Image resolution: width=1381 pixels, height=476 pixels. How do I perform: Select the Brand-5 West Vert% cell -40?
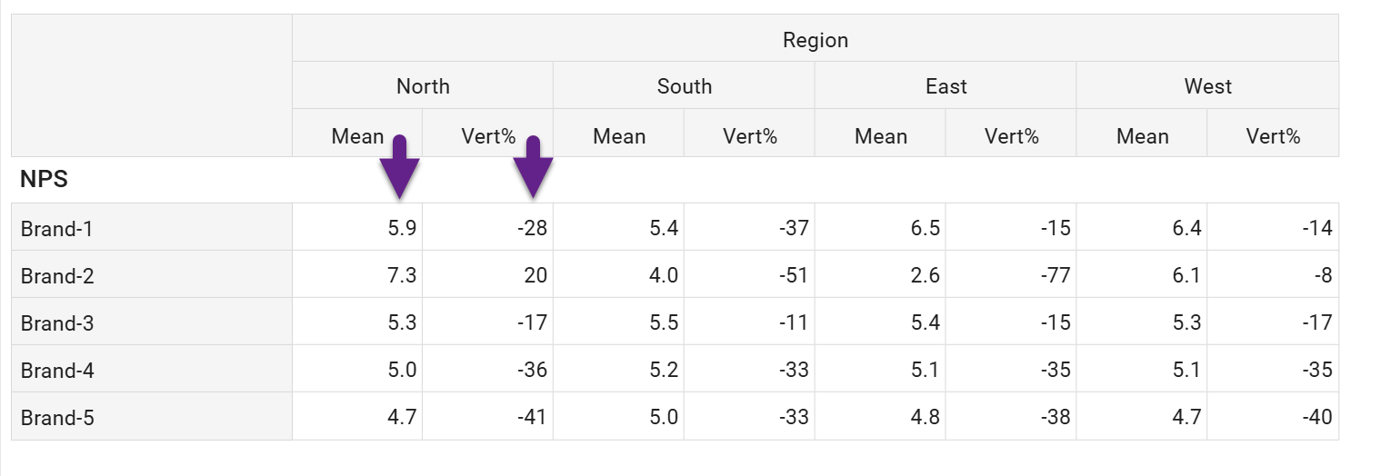[1316, 418]
